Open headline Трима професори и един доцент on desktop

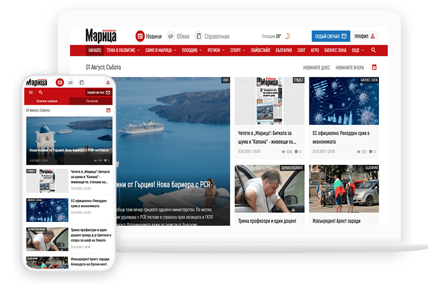pyautogui.click(x=267, y=221)
